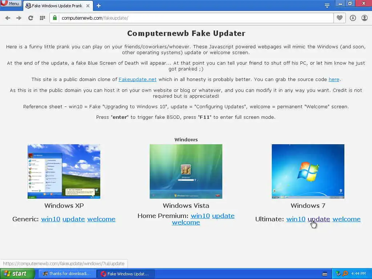Click the Windows 7 thumbnail
Viewport: 372px width, 279px height.
pyautogui.click(x=308, y=171)
